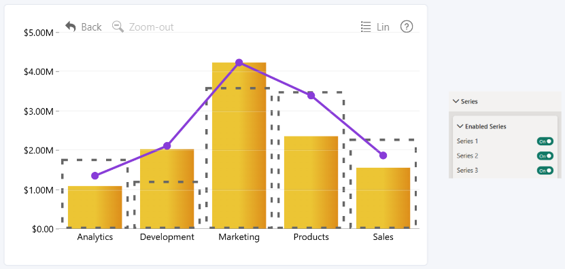Screen dimensions: 565x269
Task: Click the purple line point at Marketing peak
Action: tap(239, 62)
